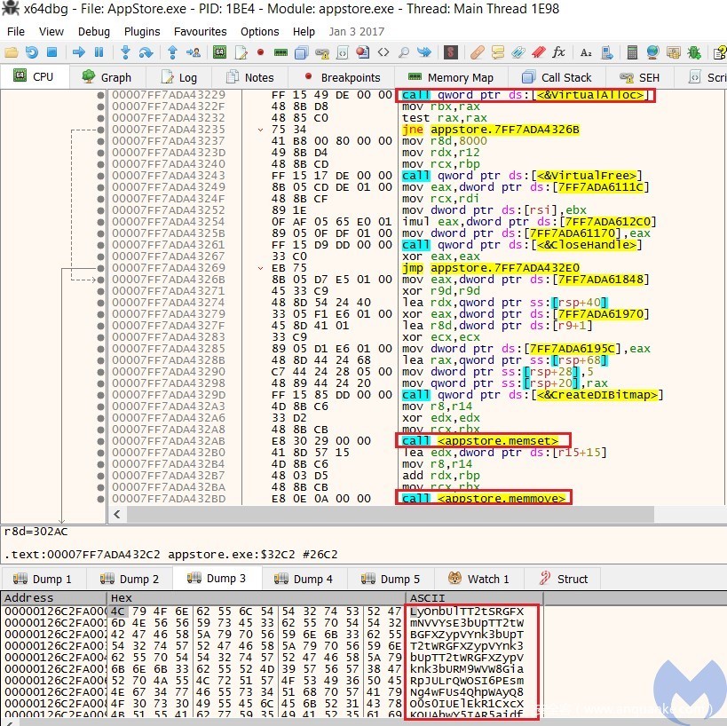Screen dimensions: 727x726
Task: Open the Plugins menu
Action: tap(142, 31)
